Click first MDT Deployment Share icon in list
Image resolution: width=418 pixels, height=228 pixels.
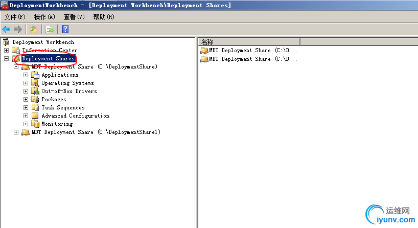click(204, 51)
